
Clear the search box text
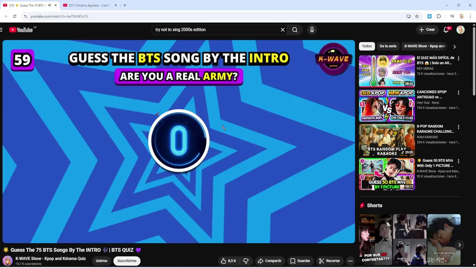coord(283,30)
